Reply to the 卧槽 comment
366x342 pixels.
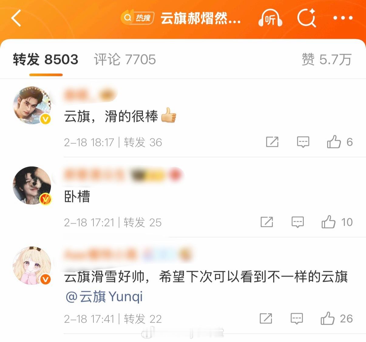click(298, 222)
